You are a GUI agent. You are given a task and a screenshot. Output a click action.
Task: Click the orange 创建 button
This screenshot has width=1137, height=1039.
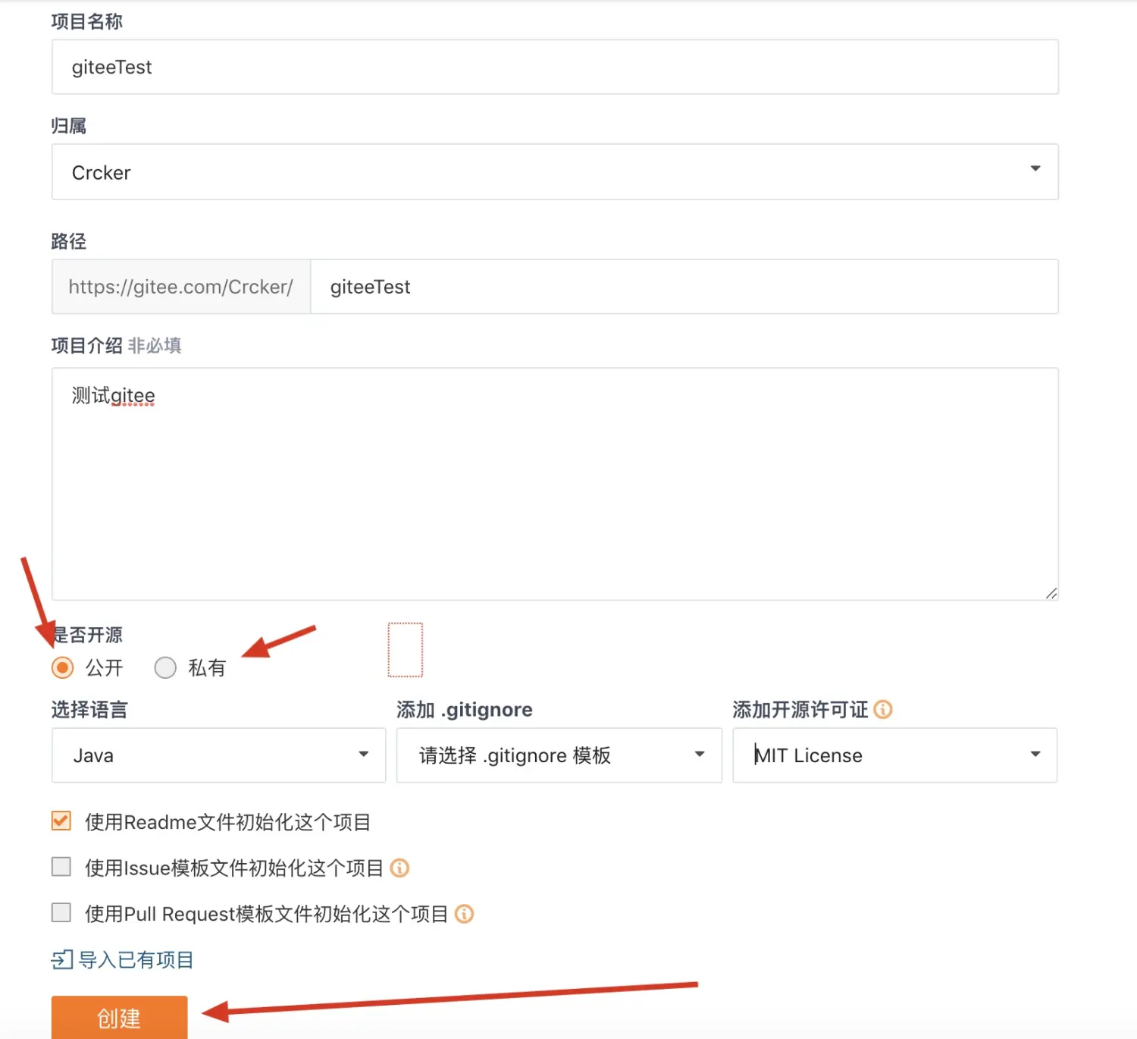120,1018
